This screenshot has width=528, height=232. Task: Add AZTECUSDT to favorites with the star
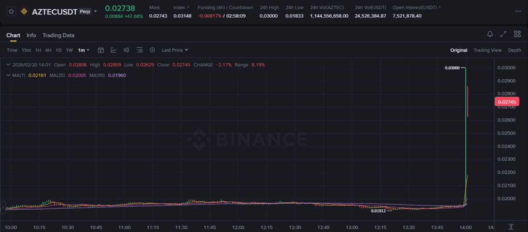click(x=12, y=12)
